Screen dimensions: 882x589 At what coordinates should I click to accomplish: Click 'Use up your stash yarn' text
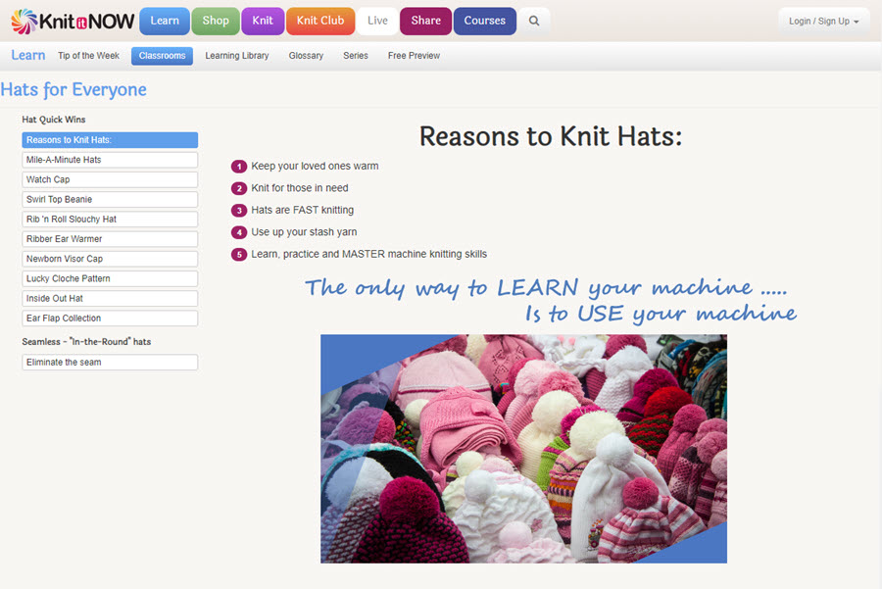point(304,231)
